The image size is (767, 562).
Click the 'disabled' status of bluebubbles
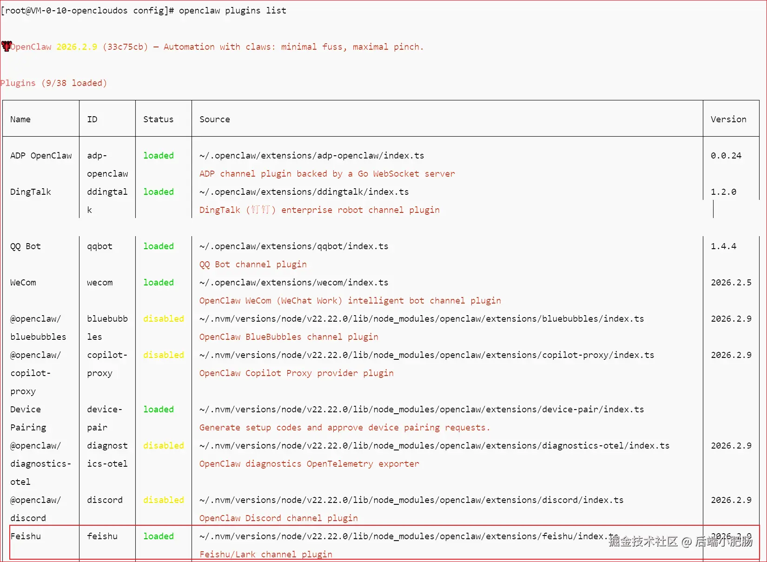164,319
